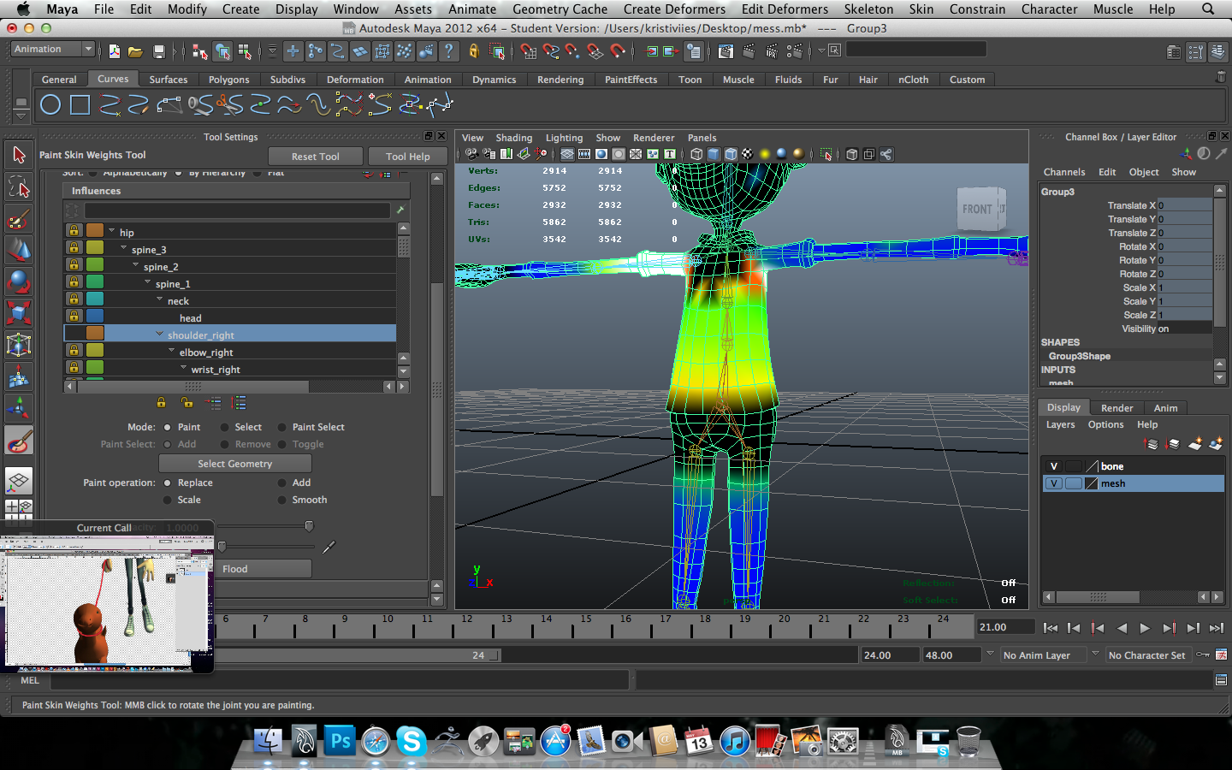Click the color dropper next to the value slider

click(x=329, y=546)
